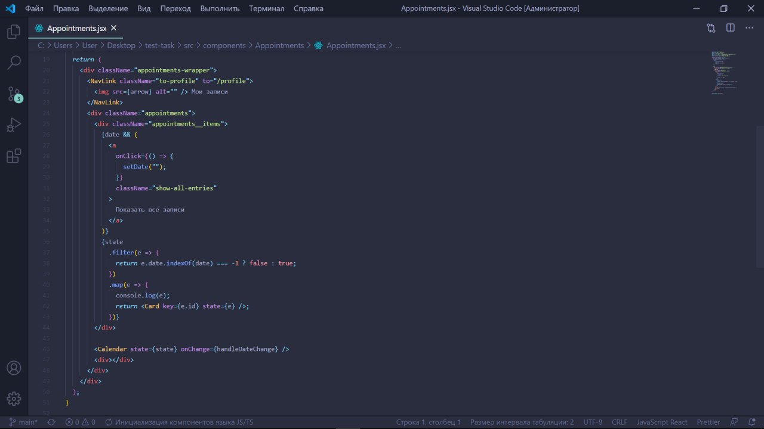Screen dimensions: 764x429
Task: Click the e.date.indexOf(date) filter line
Action: tap(206, 263)
